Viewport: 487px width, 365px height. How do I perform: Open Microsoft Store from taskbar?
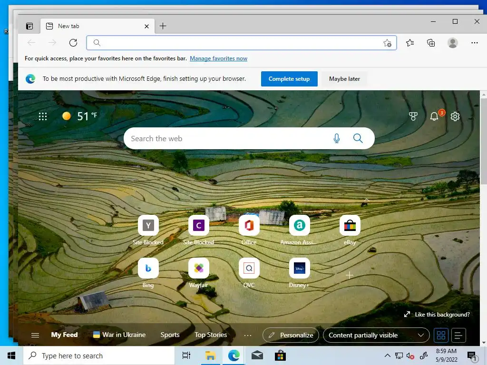tap(280, 355)
